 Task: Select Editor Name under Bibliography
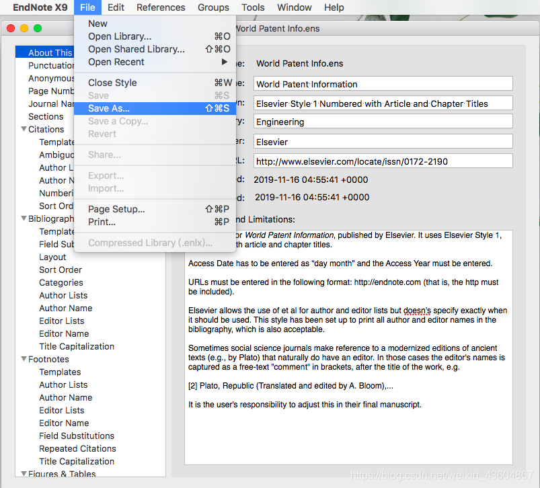point(64,333)
